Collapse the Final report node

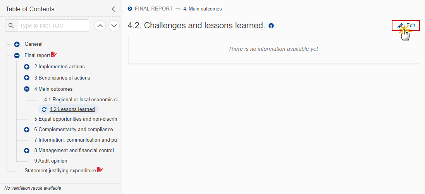click(17, 55)
